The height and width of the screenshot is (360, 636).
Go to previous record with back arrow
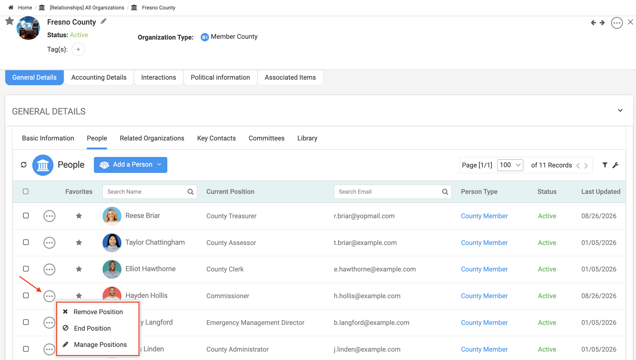tap(593, 23)
